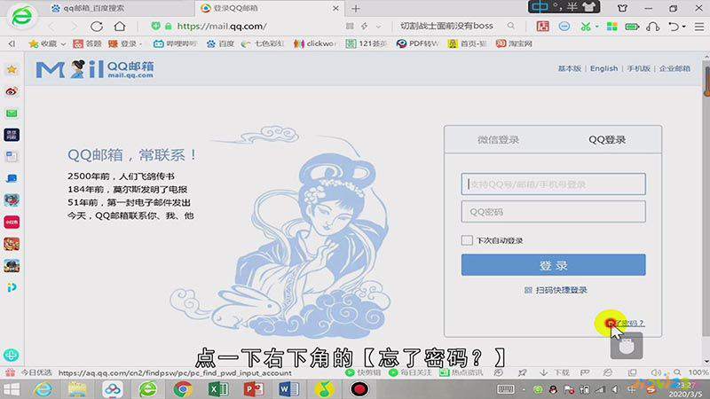Image resolution: width=710 pixels, height=399 pixels.
Task: Open the red PDF extension icon
Action: [x=542, y=27]
